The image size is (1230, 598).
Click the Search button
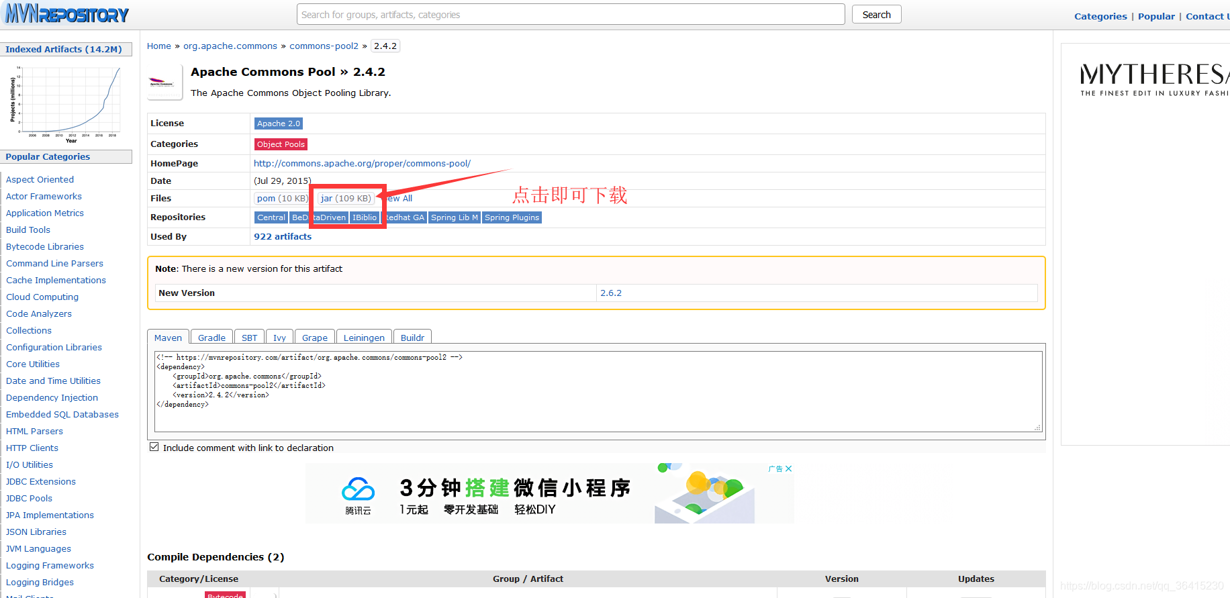point(876,14)
